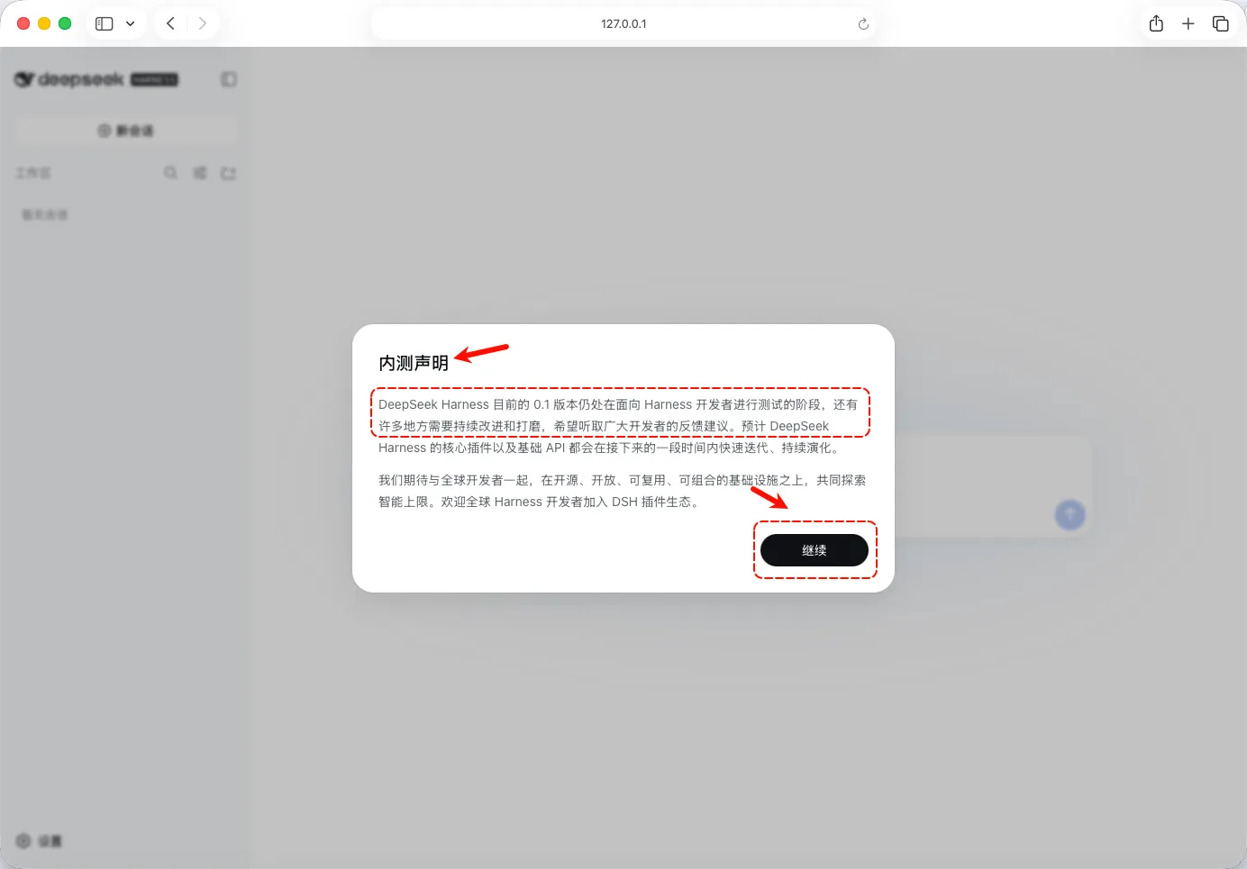Click the 127.0.0.1 address bar
The image size is (1247, 869).
click(623, 23)
